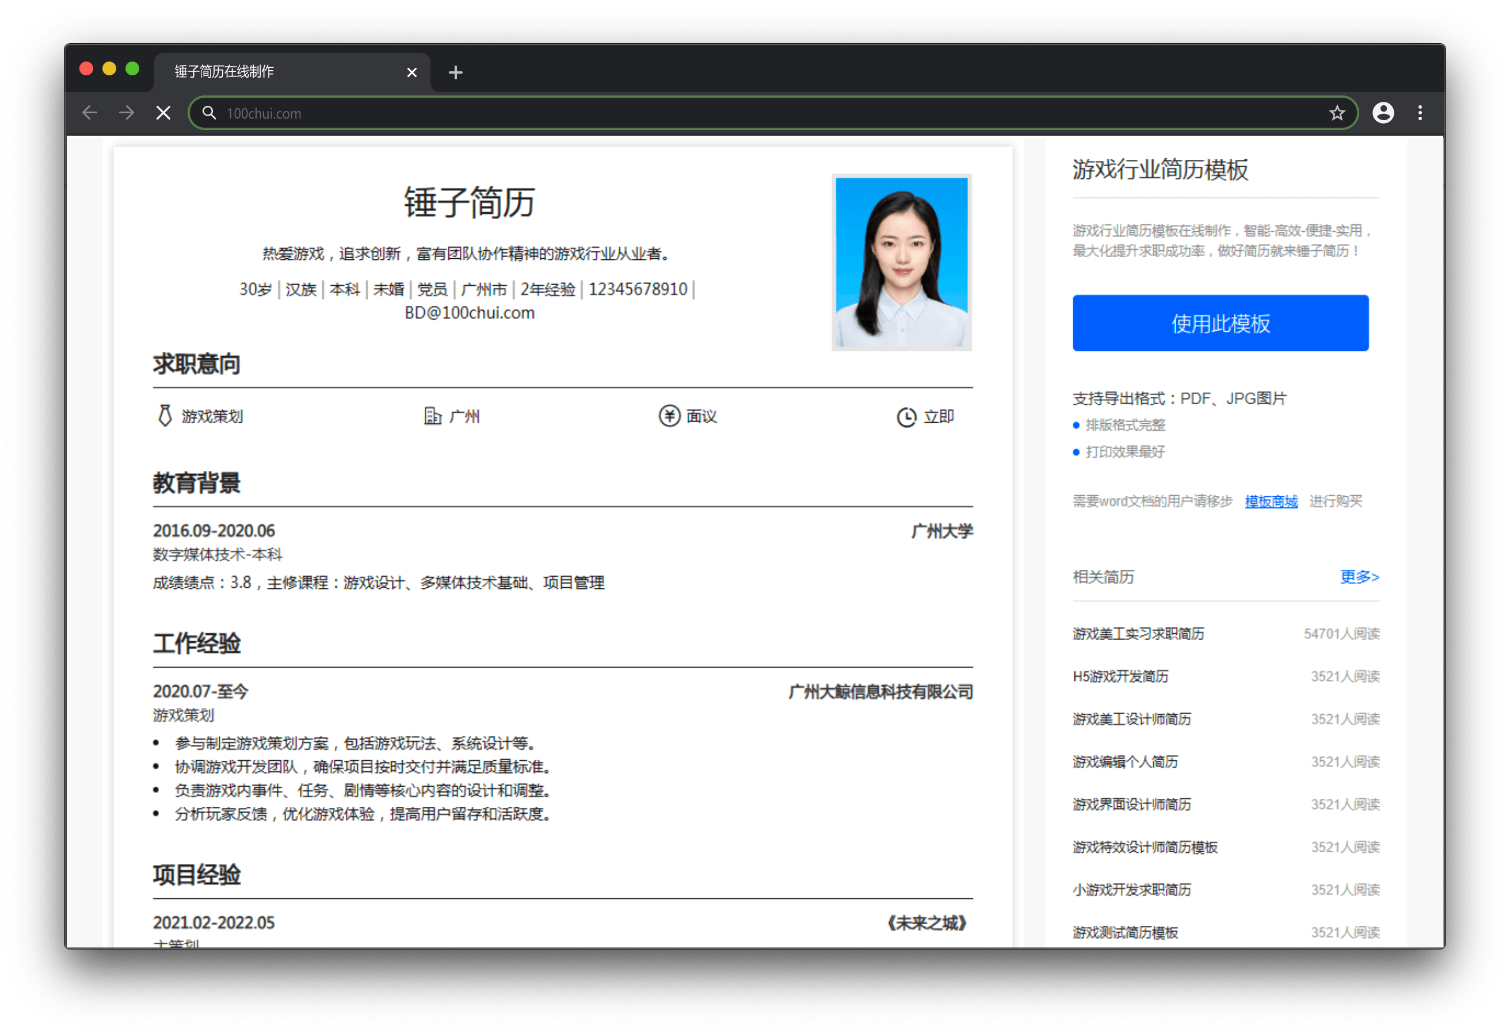The width and height of the screenshot is (1510, 1034).
Task: Click the email BD@100chui.com
Action: pyautogui.click(x=469, y=313)
